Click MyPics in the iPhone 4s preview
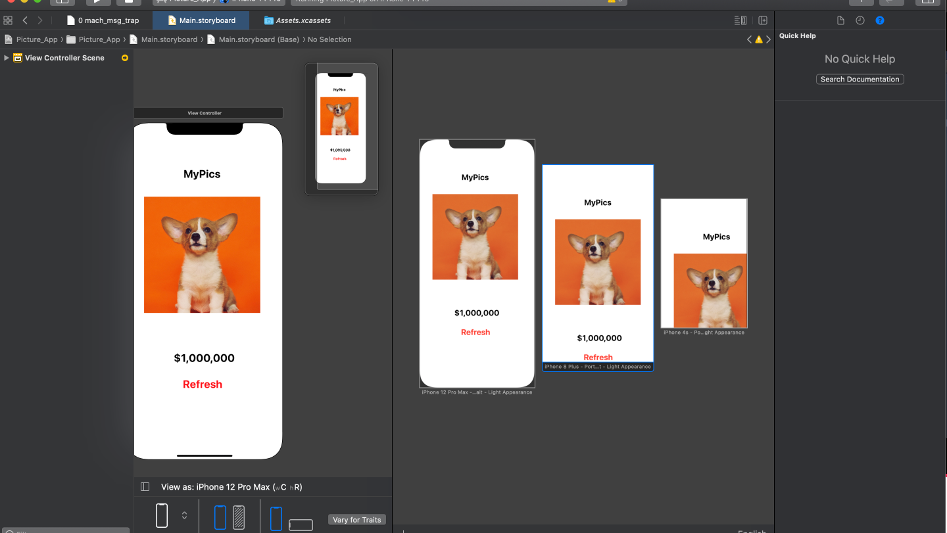Image resolution: width=947 pixels, height=533 pixels. [x=716, y=237]
